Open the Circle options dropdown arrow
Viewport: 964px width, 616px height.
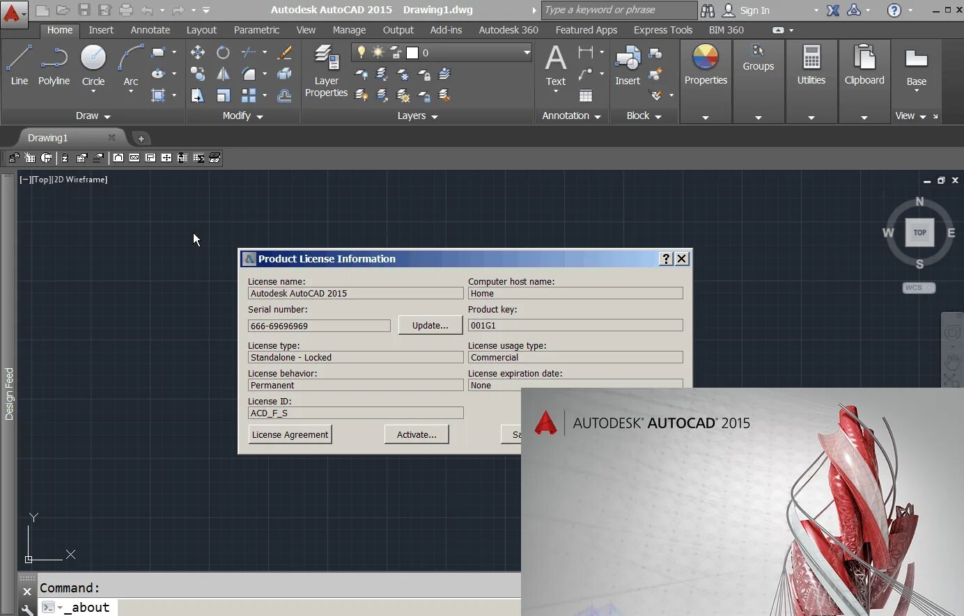pyautogui.click(x=93, y=91)
